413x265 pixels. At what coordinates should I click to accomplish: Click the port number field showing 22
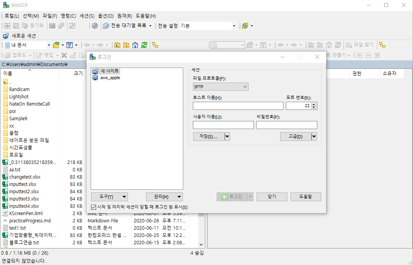(299, 106)
